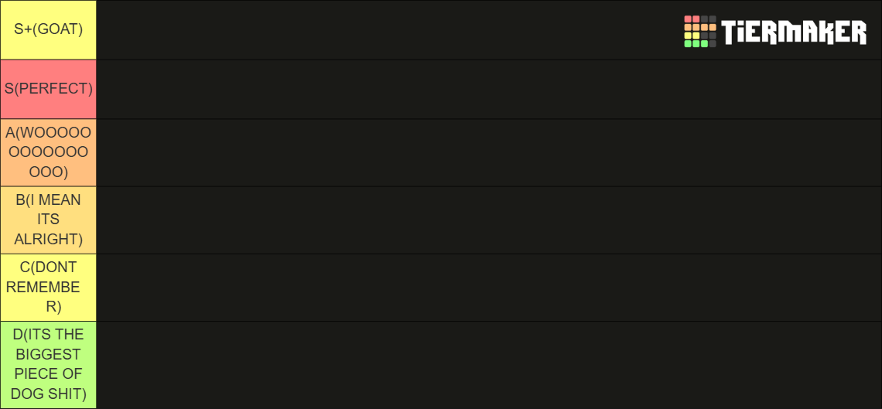
Task: Click the empty C(DONT REMEMBER) row
Action: [489, 288]
